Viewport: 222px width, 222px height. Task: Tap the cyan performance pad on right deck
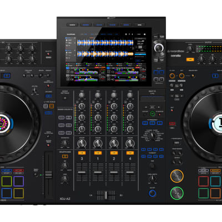click(x=215, y=181)
